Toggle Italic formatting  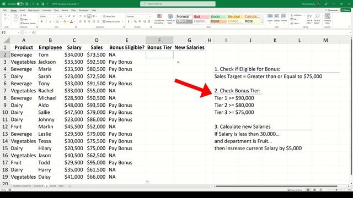pyautogui.click(x=46, y=21)
